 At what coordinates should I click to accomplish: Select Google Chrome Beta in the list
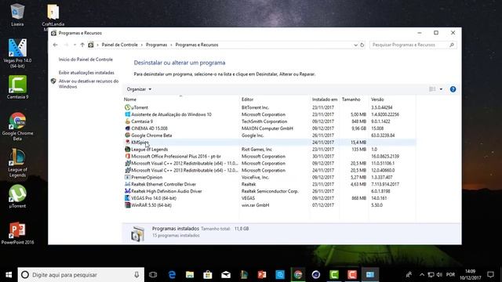(270, 136)
